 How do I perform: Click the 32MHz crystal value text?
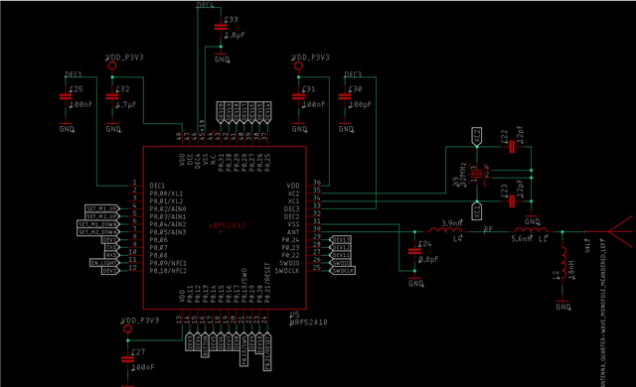tap(463, 174)
